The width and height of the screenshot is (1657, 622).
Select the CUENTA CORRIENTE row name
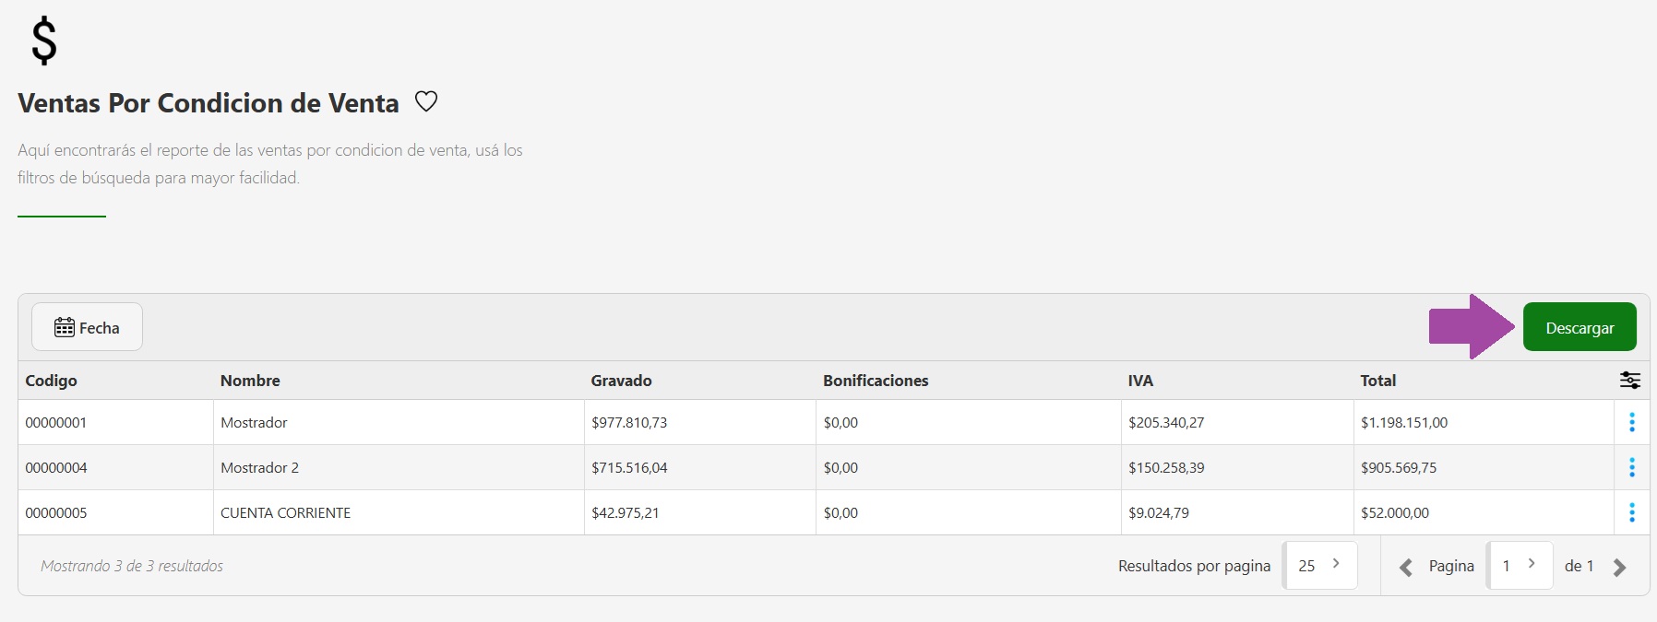point(285,512)
